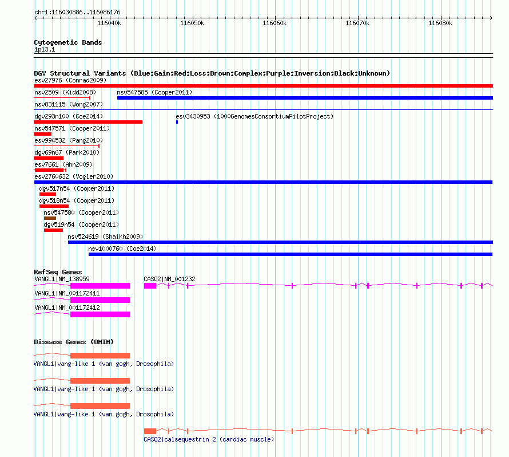Click the dgv517n54 (Cooper2011) label

point(77,188)
